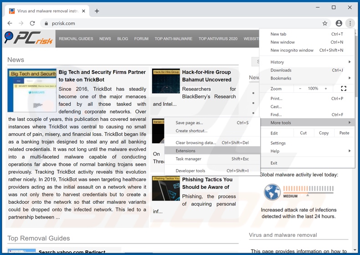Open Hack-for-Hire Group Bahamut headline
The width and height of the screenshot is (360, 255).
tap(206, 76)
